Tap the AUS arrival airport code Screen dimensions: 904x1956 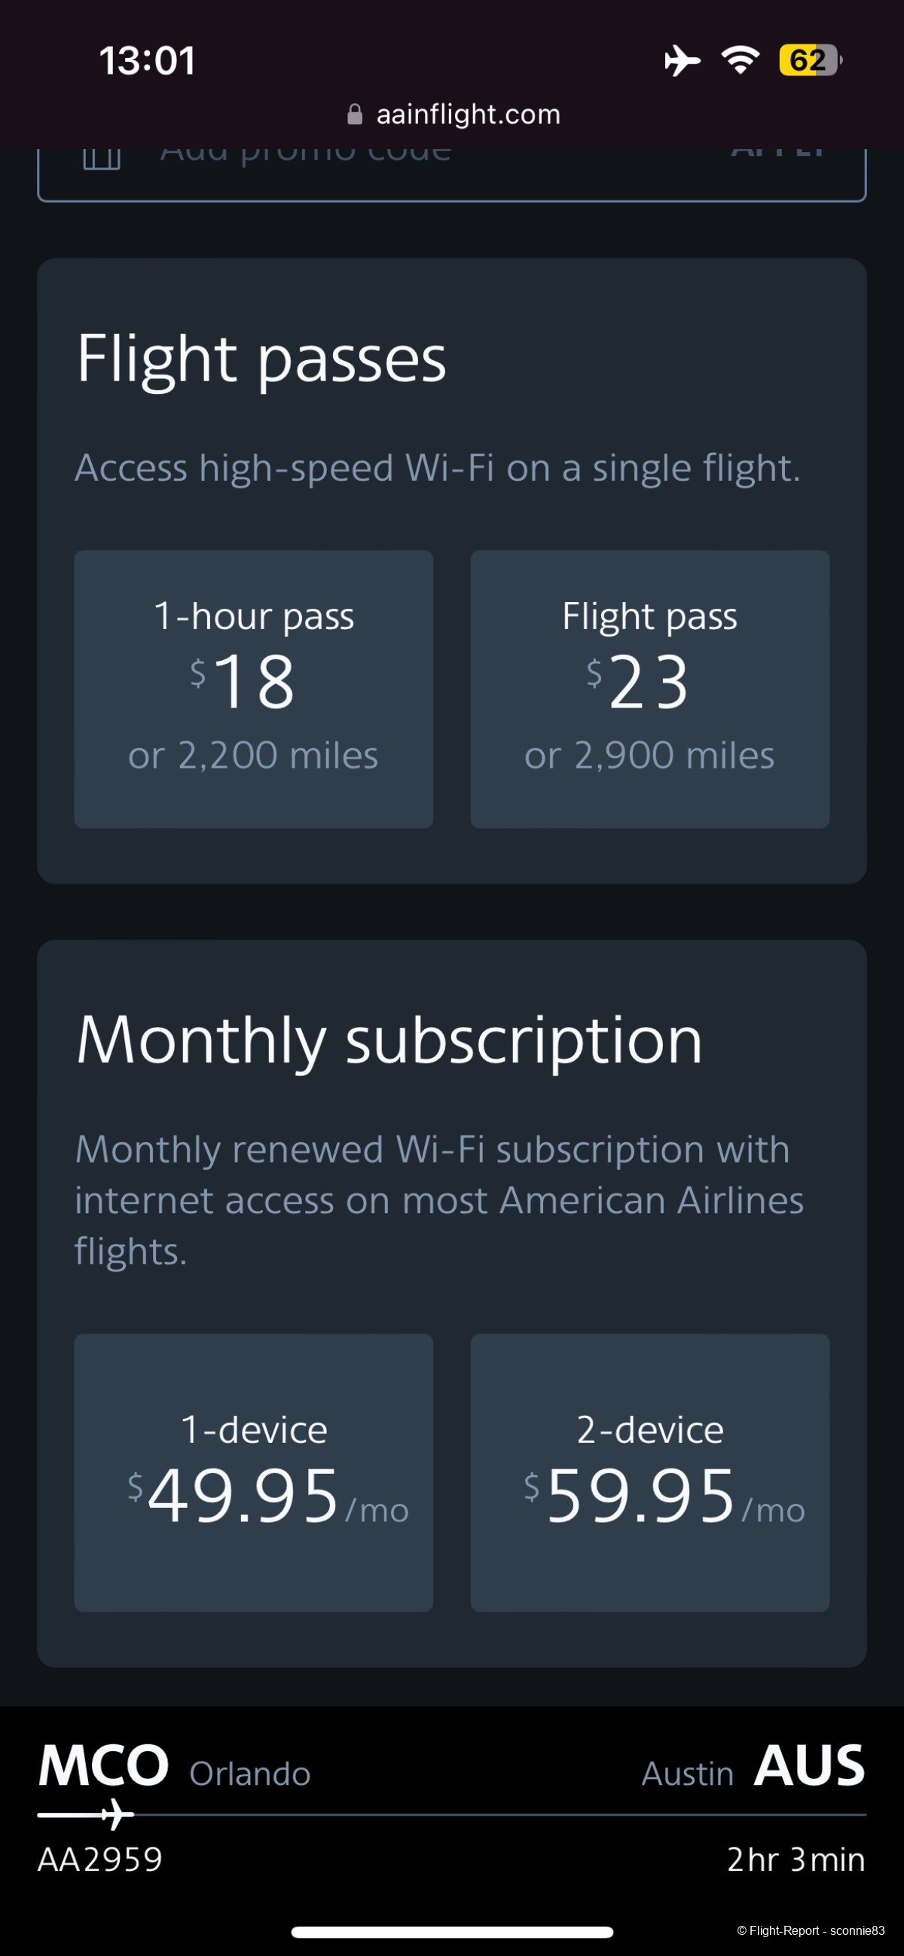(809, 1766)
